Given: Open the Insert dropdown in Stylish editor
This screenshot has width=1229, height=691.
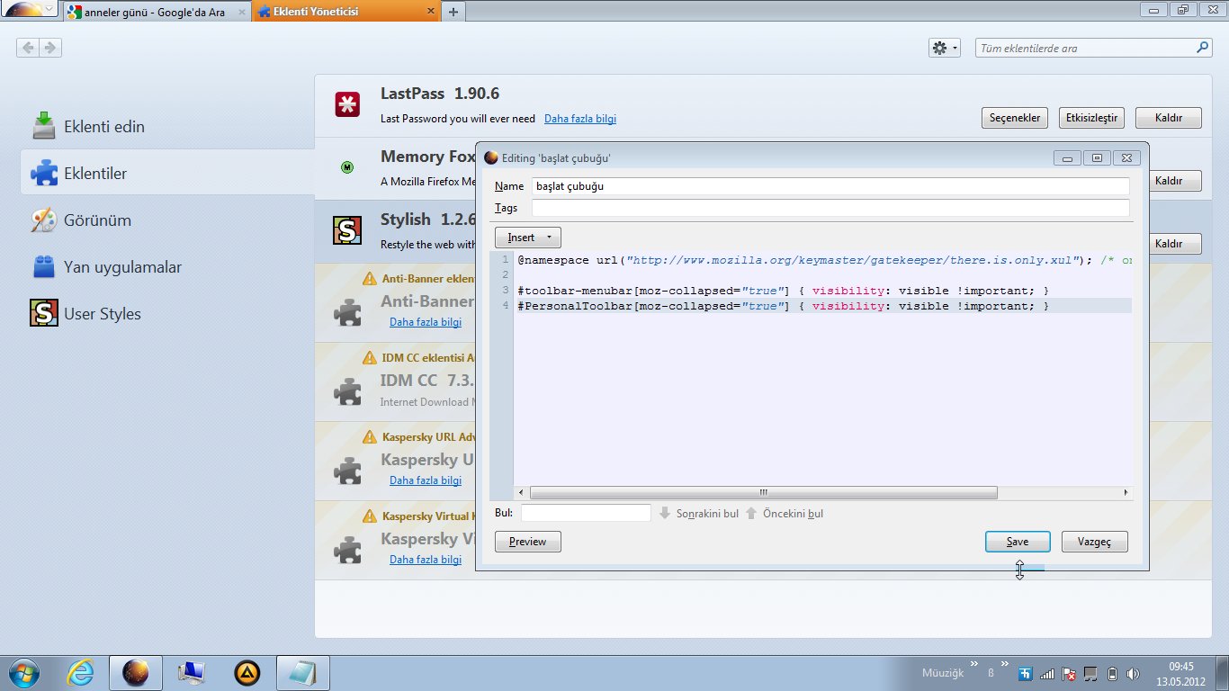Looking at the screenshot, I should tap(528, 238).
